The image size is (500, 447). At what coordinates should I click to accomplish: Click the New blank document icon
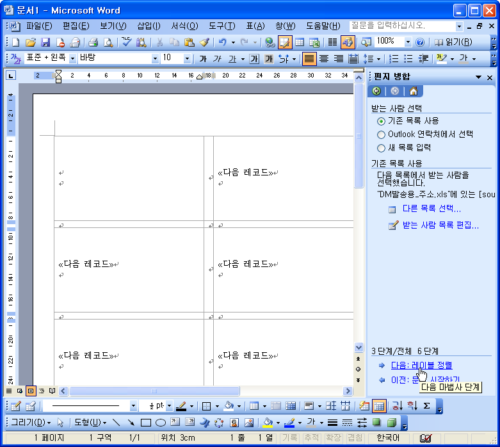15,42
